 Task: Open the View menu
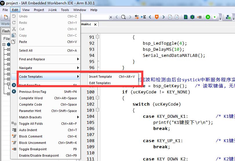point(26,10)
